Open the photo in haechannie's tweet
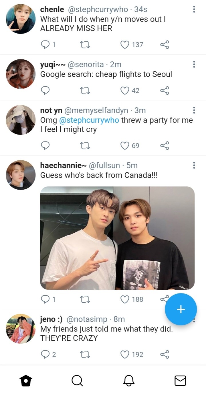The width and height of the screenshot is (206, 395). pos(117,238)
